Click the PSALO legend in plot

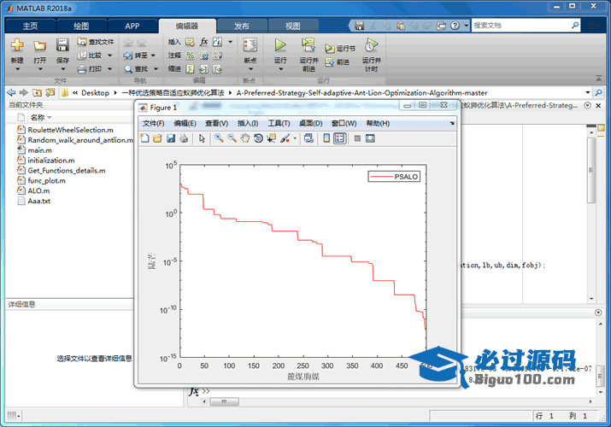click(394, 177)
